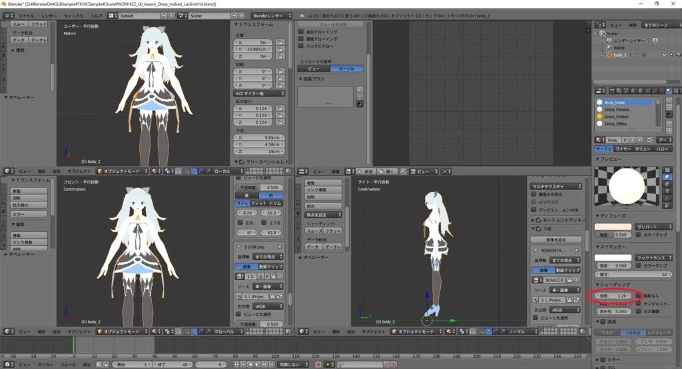Viewport: 682px width, 369px height.
Task: Select World in the outliner
Action: tap(619, 48)
